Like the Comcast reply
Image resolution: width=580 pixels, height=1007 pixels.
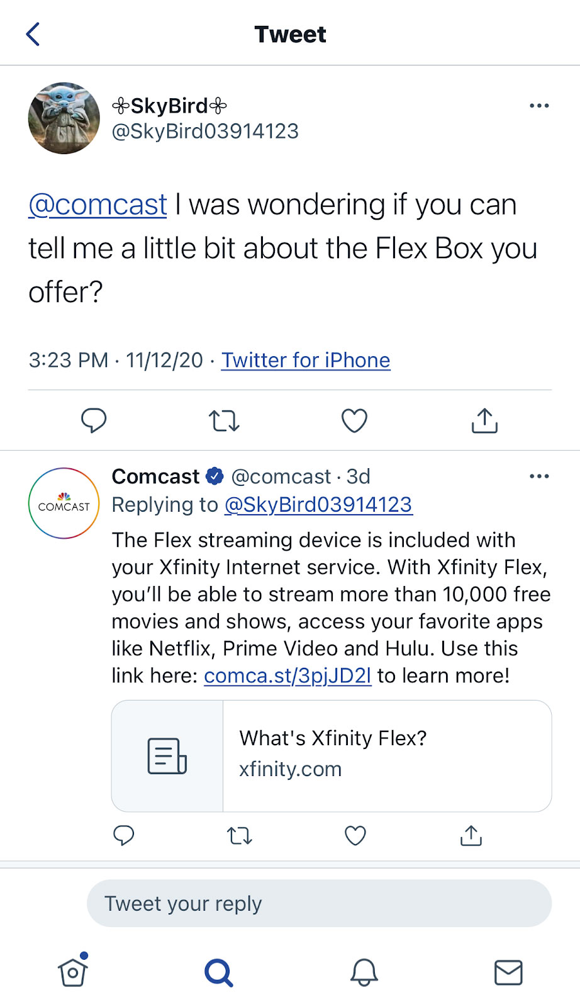[x=355, y=835]
